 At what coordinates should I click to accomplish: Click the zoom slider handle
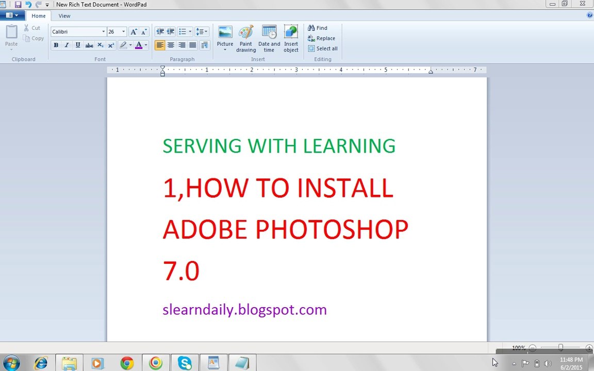click(560, 347)
